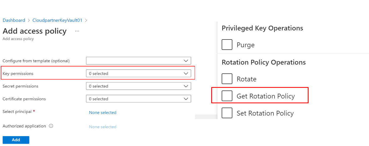Open the ellipsis more options menu
This screenshot has width=369, height=146.
coord(77,31)
